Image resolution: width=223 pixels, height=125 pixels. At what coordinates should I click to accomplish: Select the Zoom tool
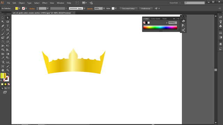pos(8,70)
